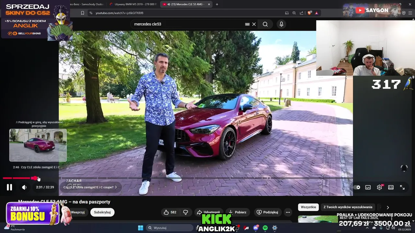Share page with address bar share icon
Image resolution: width=415 pixels, height=233 pixels.
(x=302, y=13)
